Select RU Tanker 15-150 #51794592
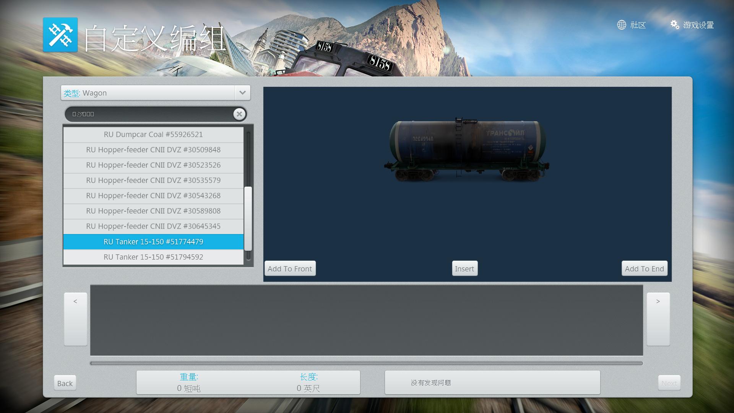The height and width of the screenshot is (413, 734). pyautogui.click(x=153, y=257)
